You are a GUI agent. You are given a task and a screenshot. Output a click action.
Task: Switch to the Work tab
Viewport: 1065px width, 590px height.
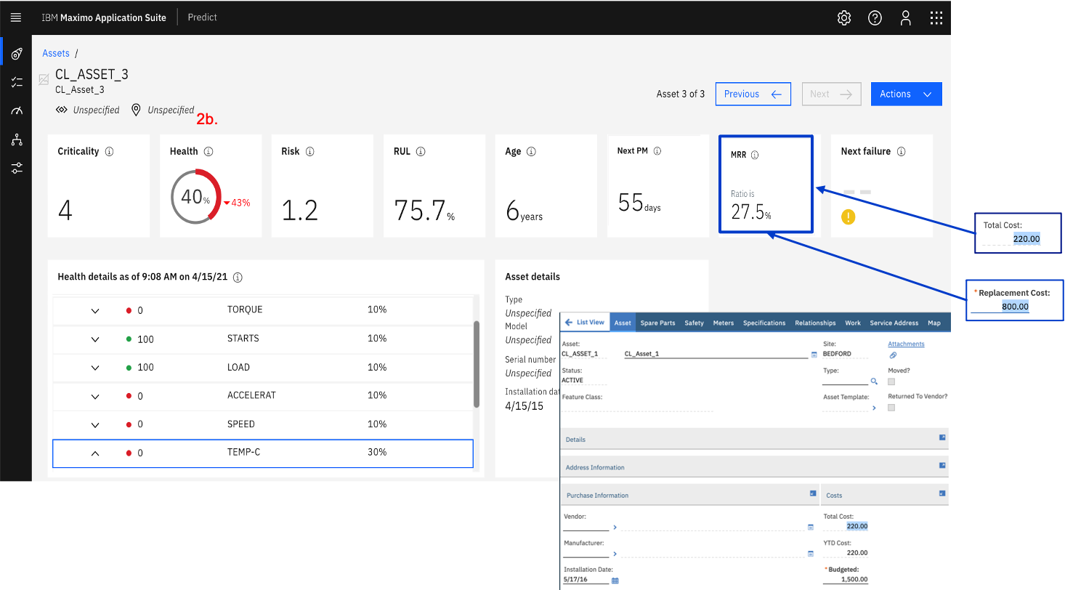[853, 323]
